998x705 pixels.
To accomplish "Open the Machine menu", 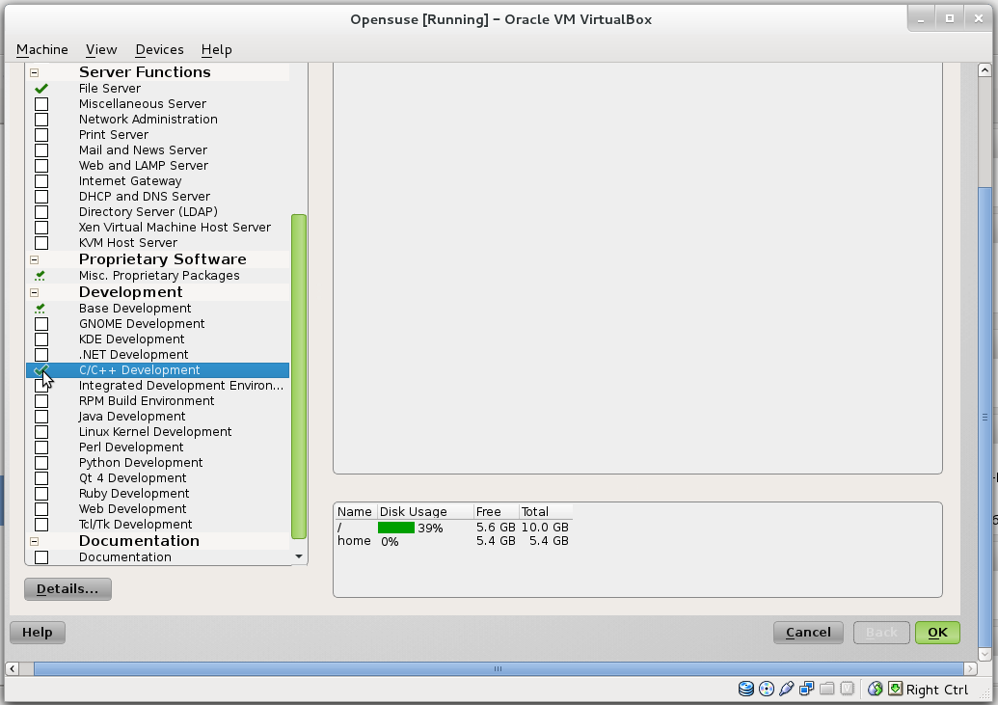I will 41,49.
